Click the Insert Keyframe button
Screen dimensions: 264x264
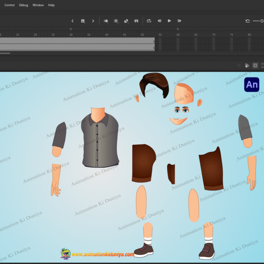click(x=83, y=21)
